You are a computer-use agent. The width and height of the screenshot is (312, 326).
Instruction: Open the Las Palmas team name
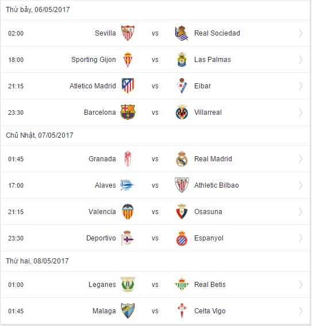tap(213, 60)
